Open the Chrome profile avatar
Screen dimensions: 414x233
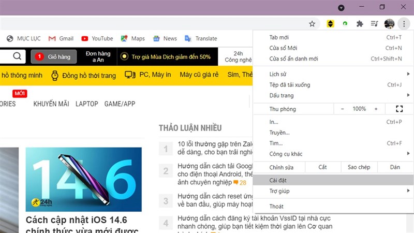point(389,24)
